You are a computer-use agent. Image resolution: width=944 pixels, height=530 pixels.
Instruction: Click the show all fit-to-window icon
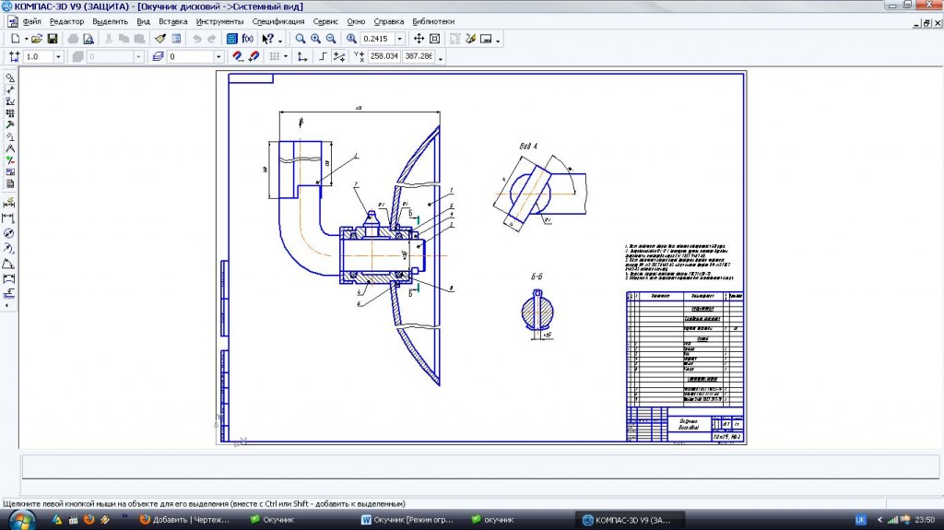pos(434,39)
